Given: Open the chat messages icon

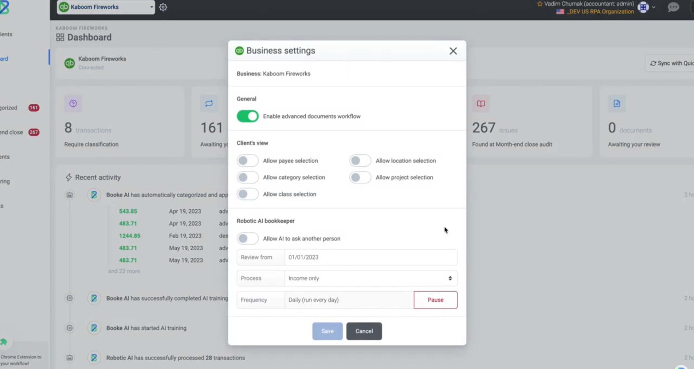Looking at the screenshot, I should [673, 7].
